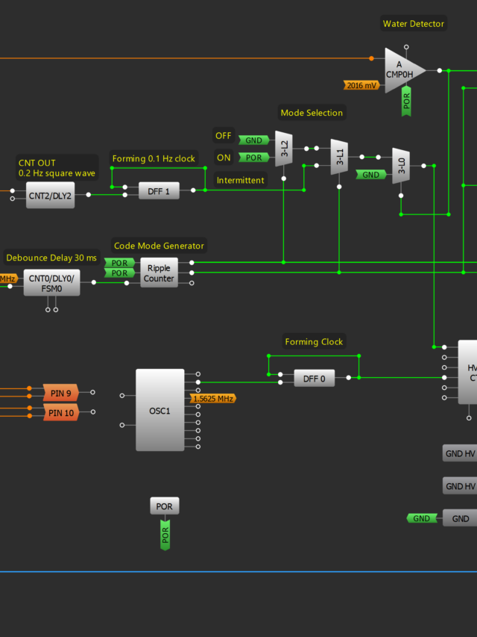Pick the 3-L0 LUT block
477x637 pixels.
pyautogui.click(x=401, y=166)
